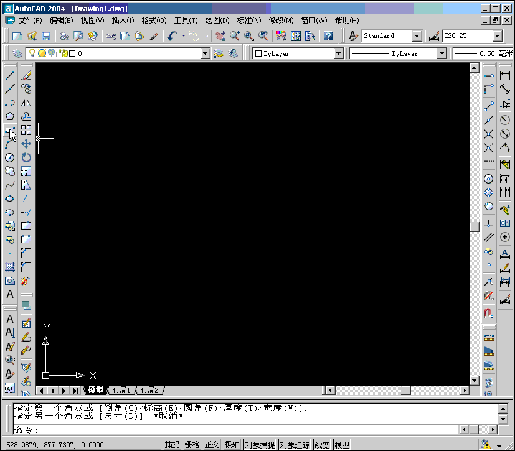Click layer 0 color swatch

[72, 53]
